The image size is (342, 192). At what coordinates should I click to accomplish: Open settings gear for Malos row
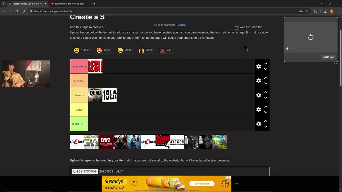pos(258,110)
